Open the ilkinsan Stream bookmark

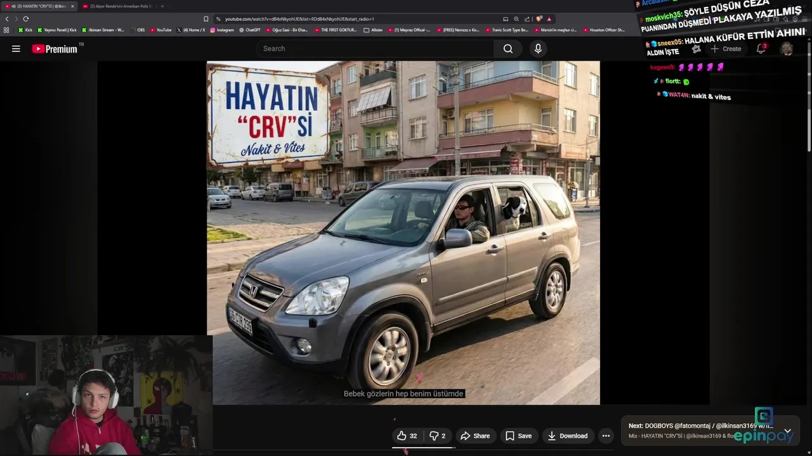tap(103, 30)
